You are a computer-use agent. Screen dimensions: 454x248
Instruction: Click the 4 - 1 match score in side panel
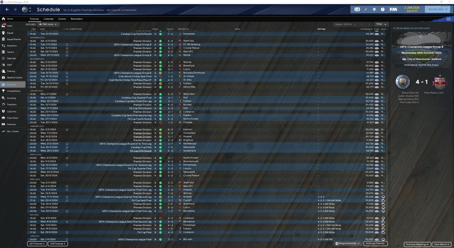tap(421, 82)
